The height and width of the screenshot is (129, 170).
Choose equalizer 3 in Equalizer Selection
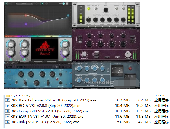click(63, 67)
